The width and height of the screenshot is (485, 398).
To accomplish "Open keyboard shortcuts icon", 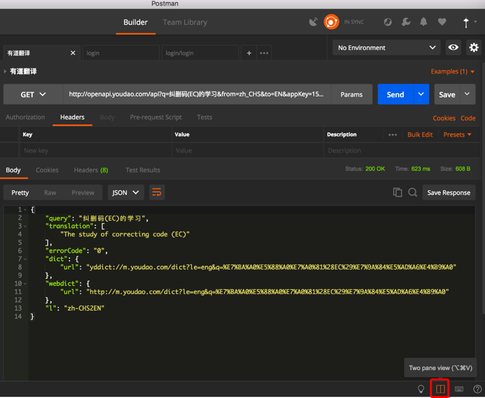I will 459,389.
